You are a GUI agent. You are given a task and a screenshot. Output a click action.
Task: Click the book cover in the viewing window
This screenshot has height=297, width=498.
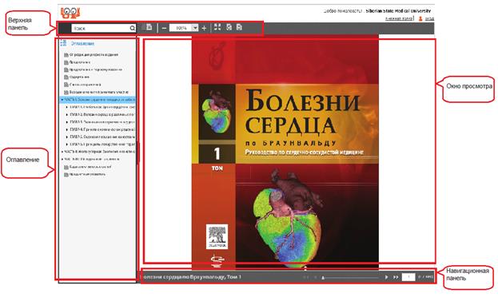coord(285,152)
